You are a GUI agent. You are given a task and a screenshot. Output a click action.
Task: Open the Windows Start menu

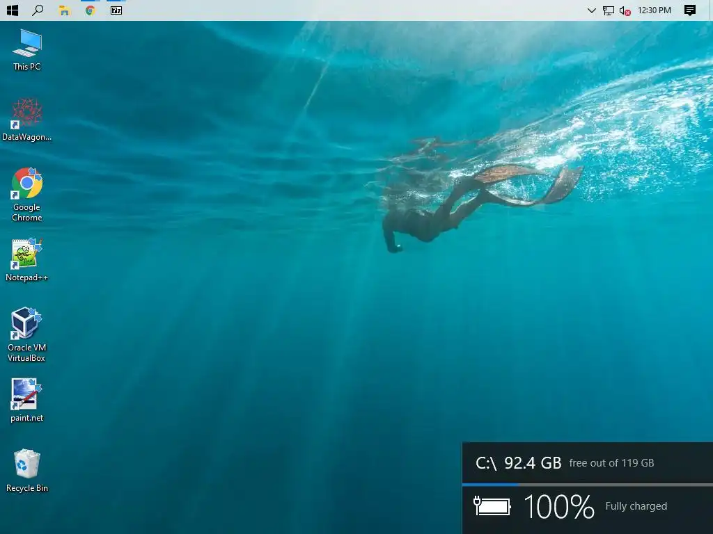pyautogui.click(x=13, y=10)
